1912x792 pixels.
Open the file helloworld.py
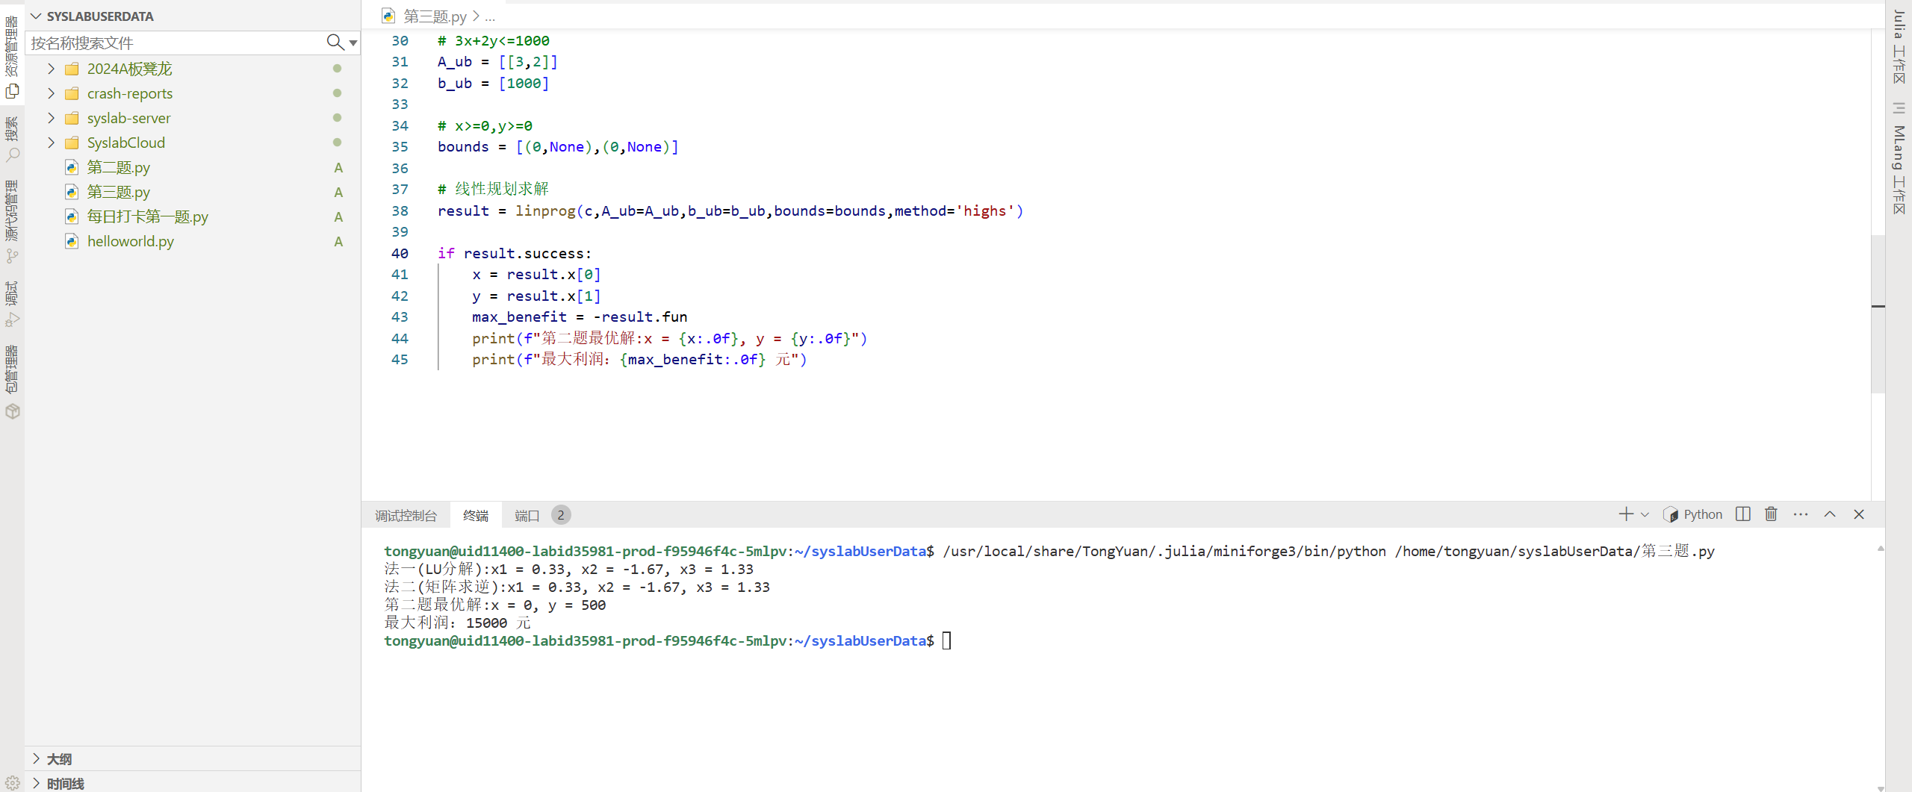(130, 241)
